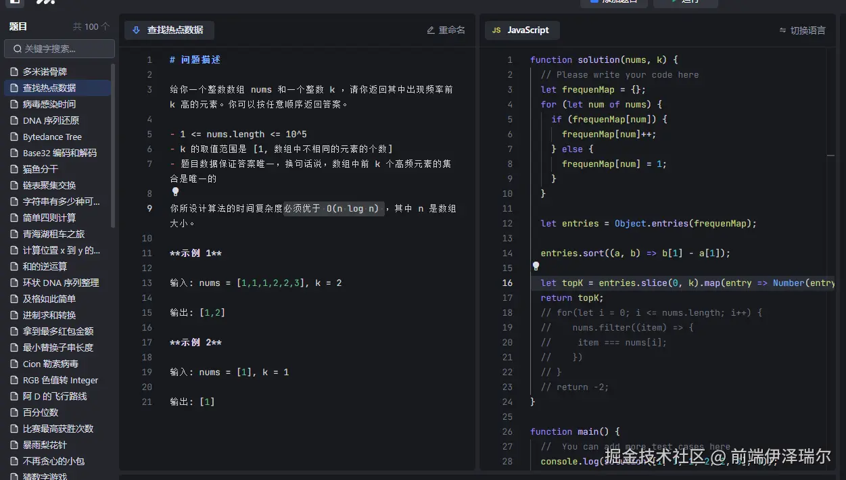
Task: Click the 运行 button at the top
Action: [687, 1]
